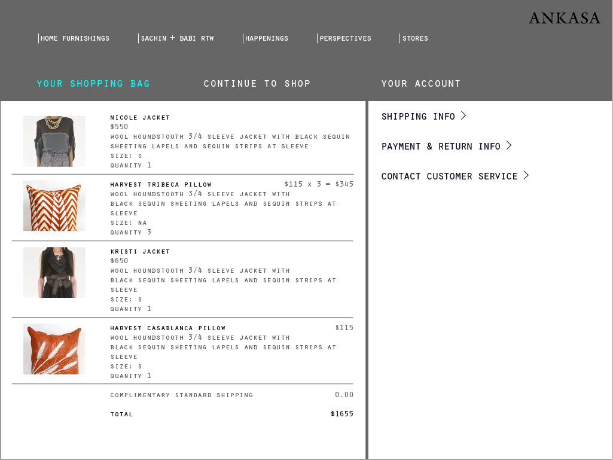
Task: Open Sachin + Babi RTW menu
Action: coord(177,38)
